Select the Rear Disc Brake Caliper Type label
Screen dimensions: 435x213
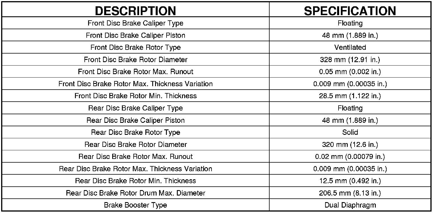(x=135, y=108)
